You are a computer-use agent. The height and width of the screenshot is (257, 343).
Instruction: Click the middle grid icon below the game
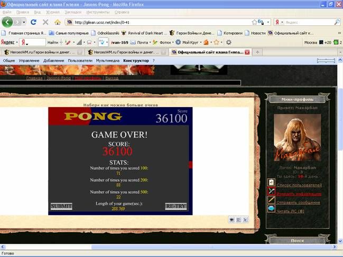pyautogui.click(x=238, y=220)
